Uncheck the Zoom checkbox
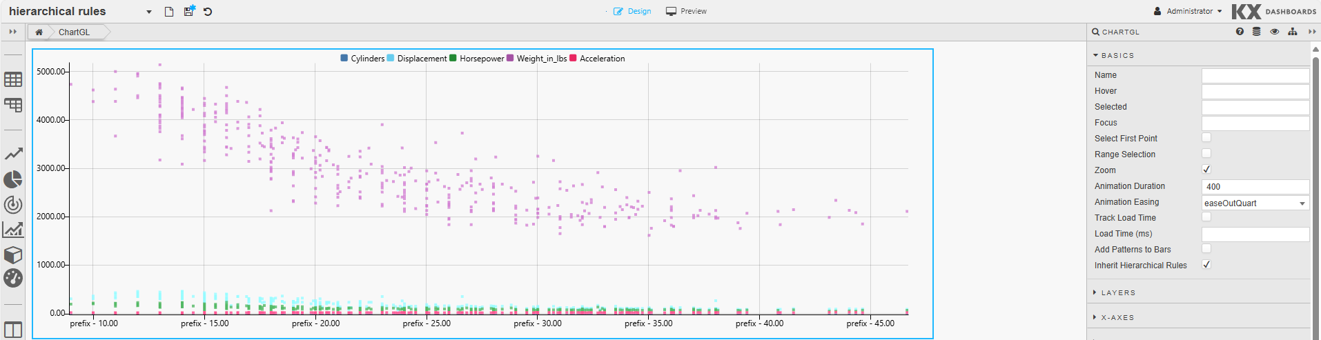The height and width of the screenshot is (340, 1321). 1206,170
